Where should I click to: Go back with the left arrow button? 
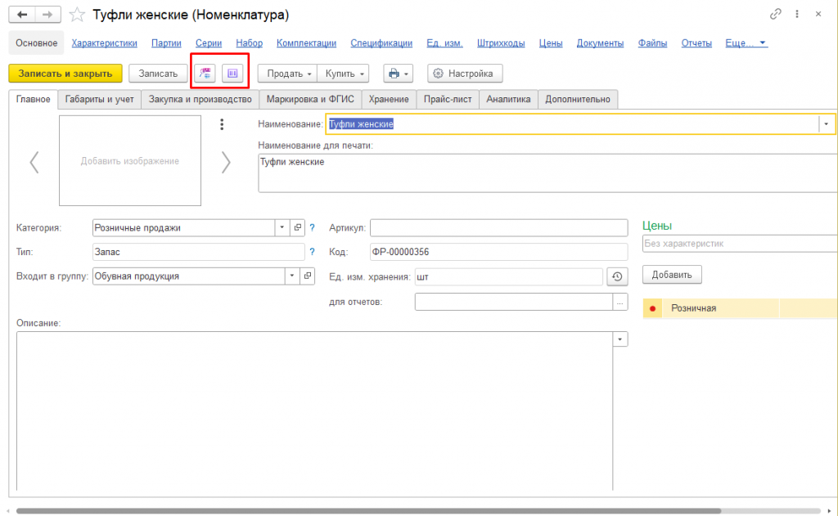tap(22, 15)
